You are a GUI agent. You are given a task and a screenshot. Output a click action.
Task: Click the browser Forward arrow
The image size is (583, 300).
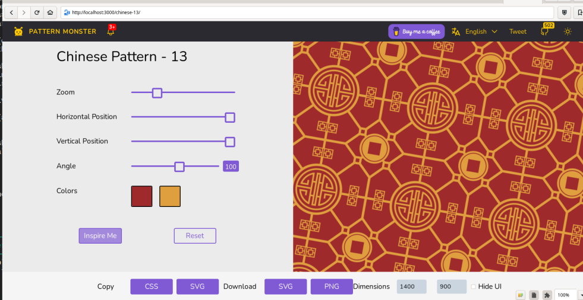click(x=24, y=12)
